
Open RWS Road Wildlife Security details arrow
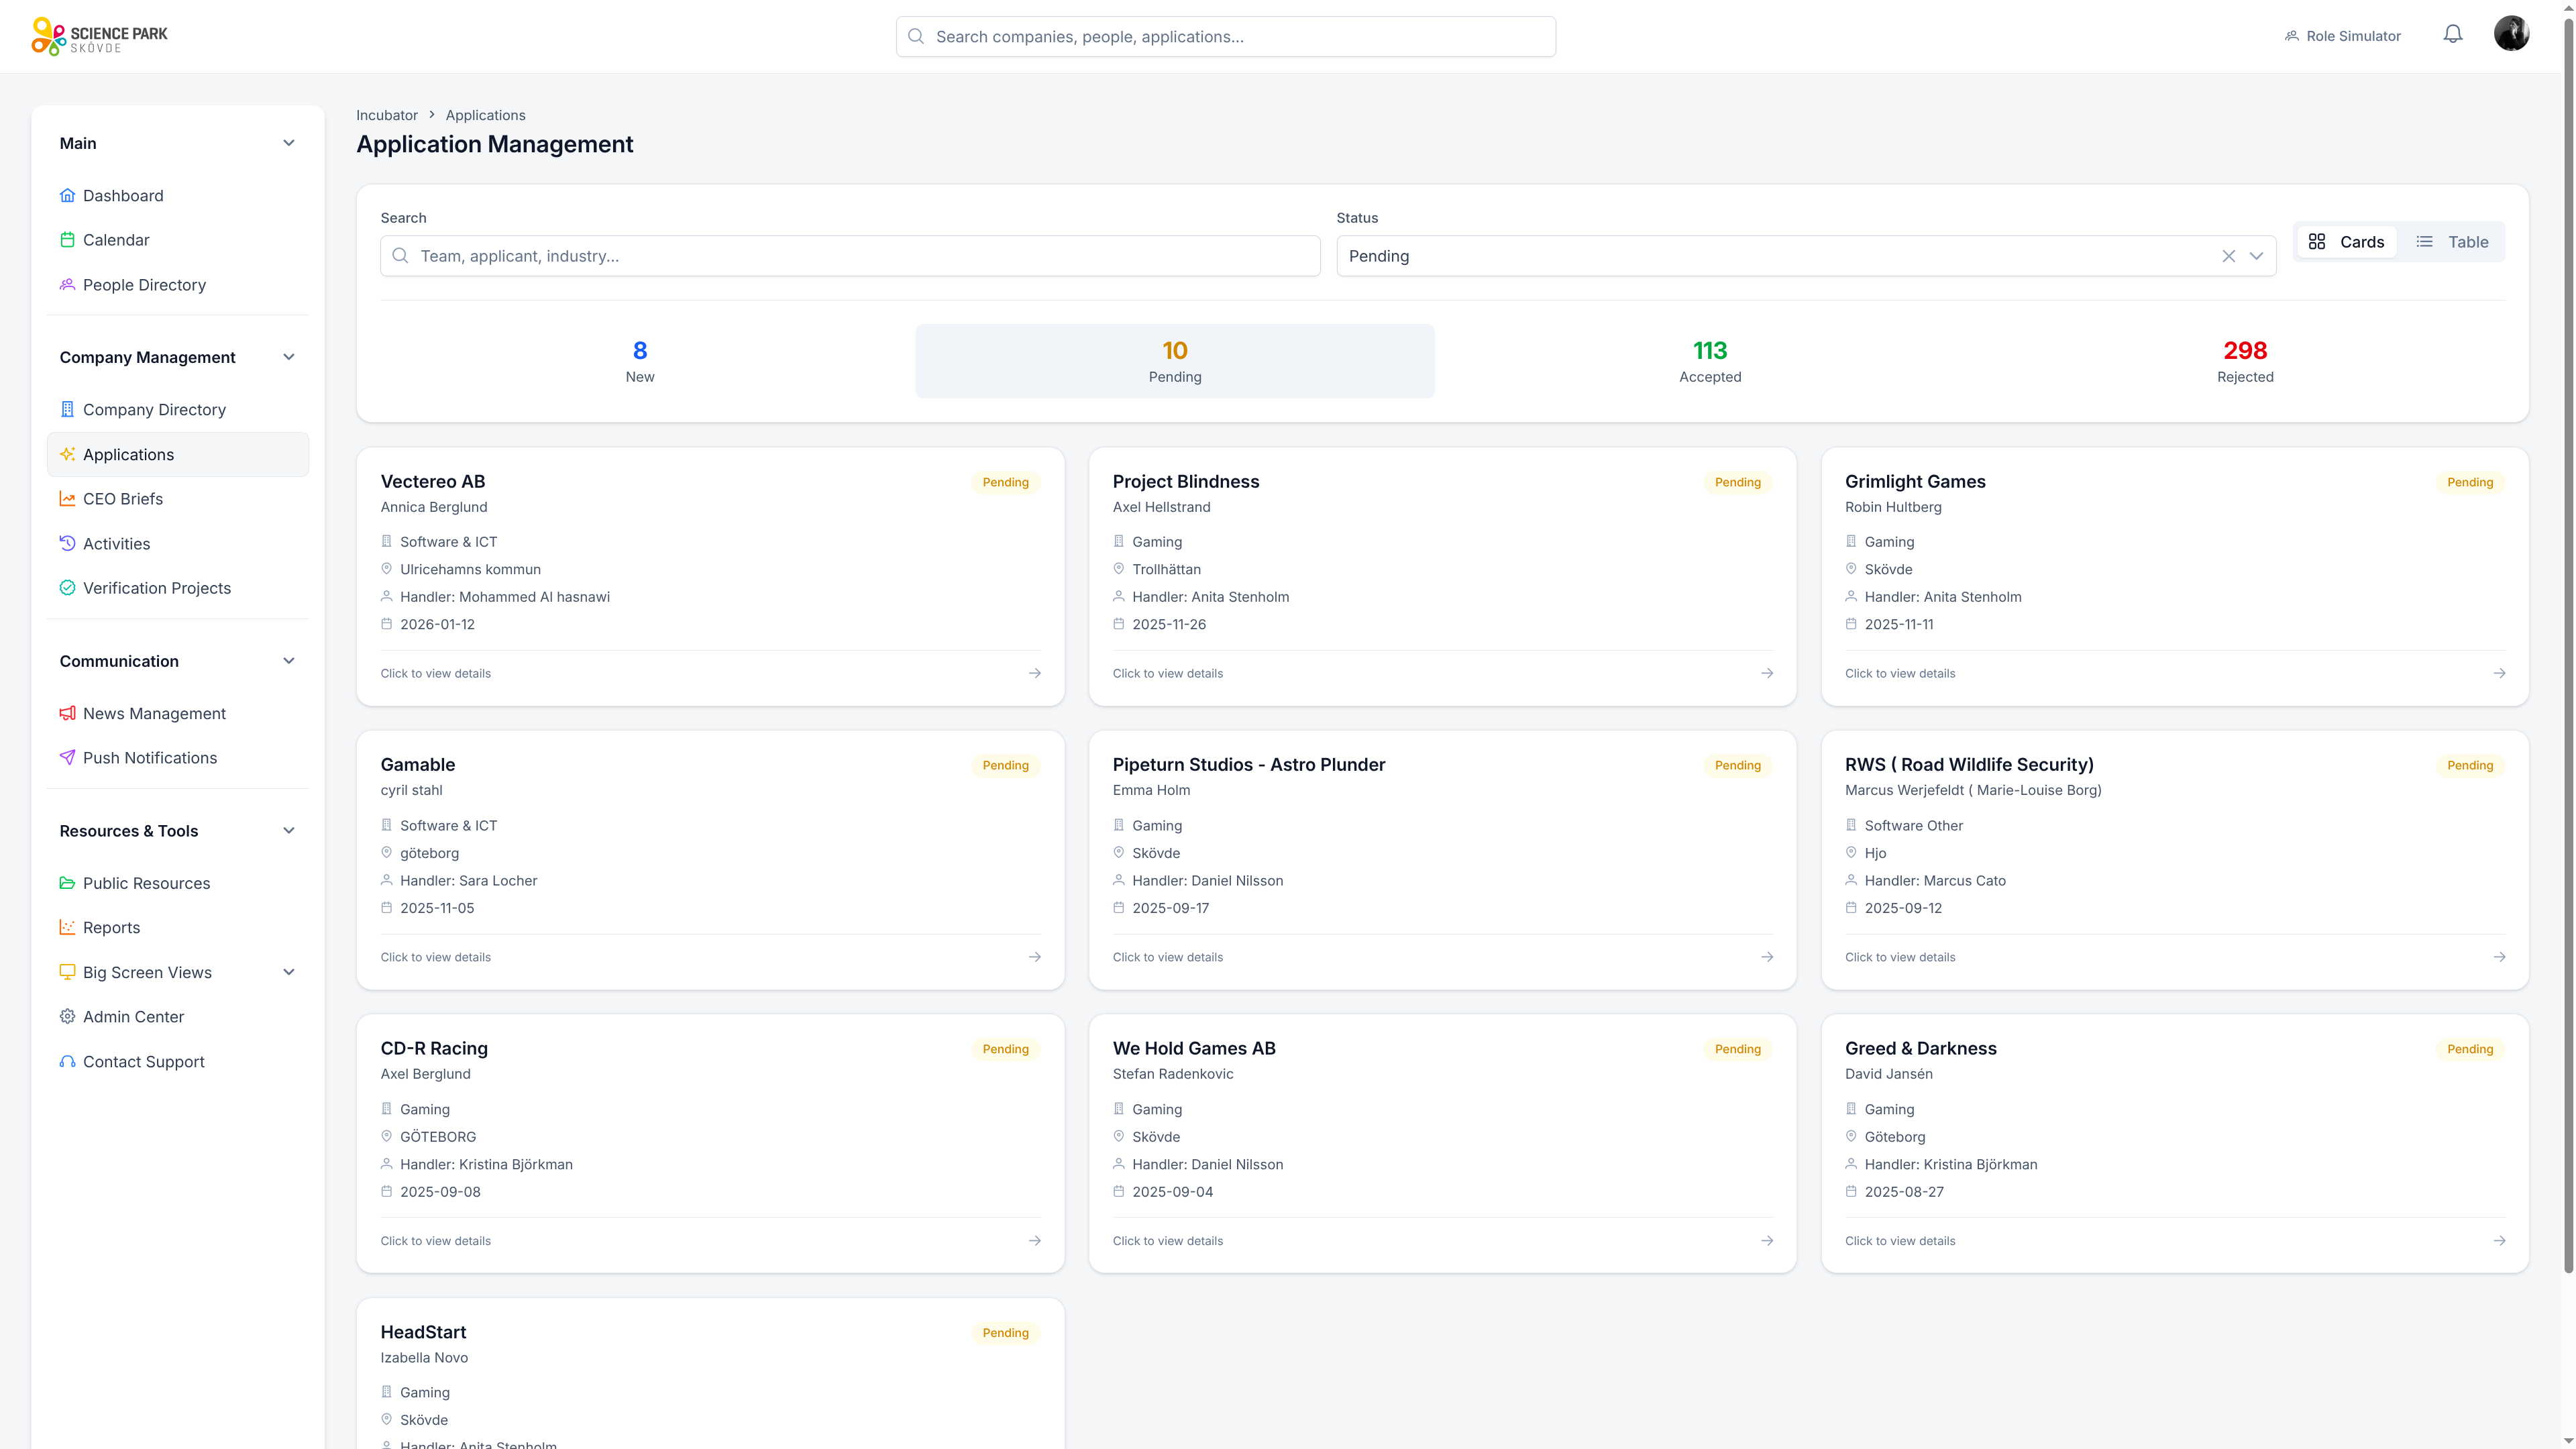click(2499, 957)
